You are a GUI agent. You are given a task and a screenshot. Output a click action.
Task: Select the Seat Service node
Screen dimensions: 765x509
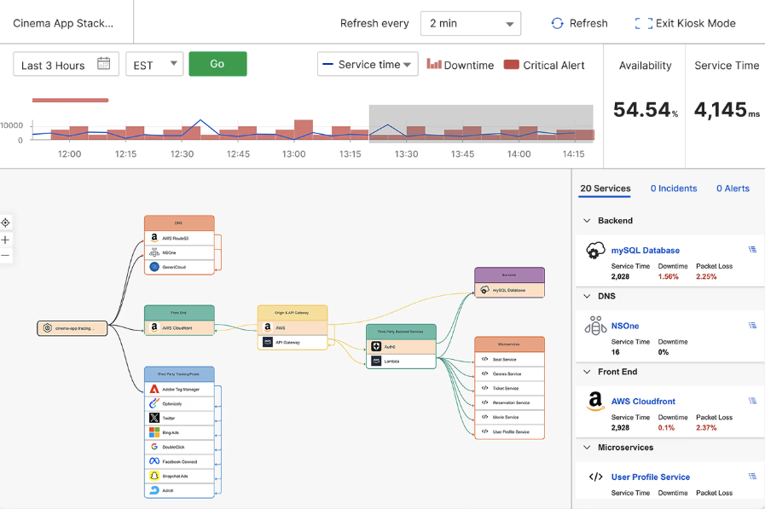point(509,359)
